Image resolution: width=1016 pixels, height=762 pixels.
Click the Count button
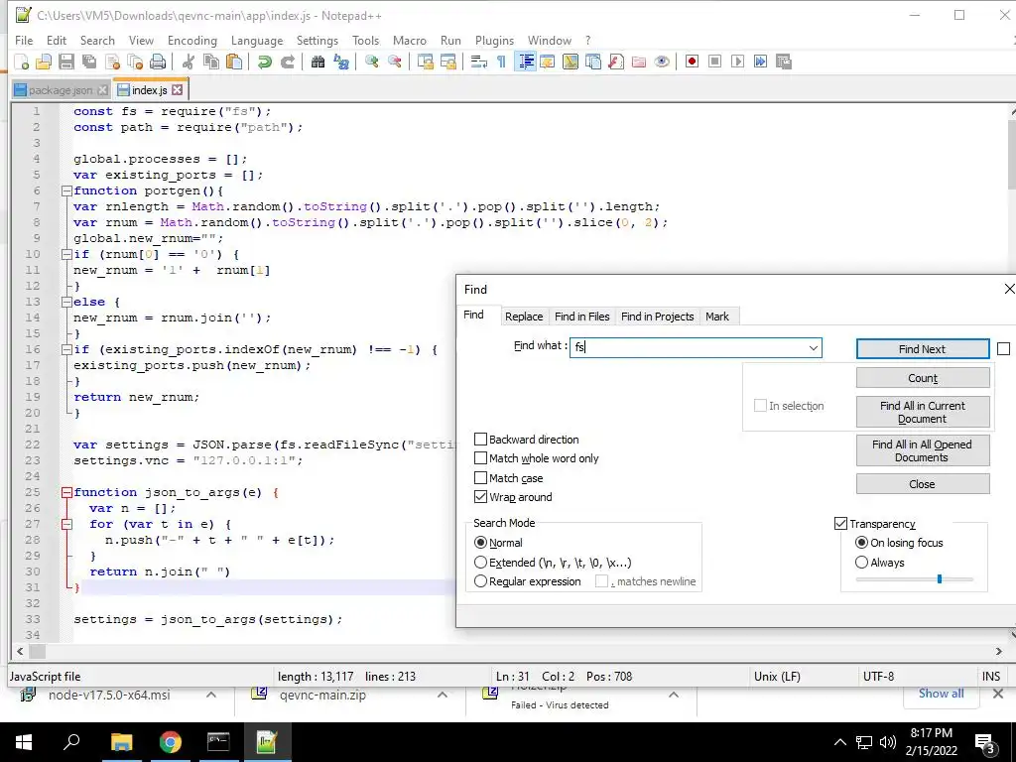pyautogui.click(x=923, y=378)
